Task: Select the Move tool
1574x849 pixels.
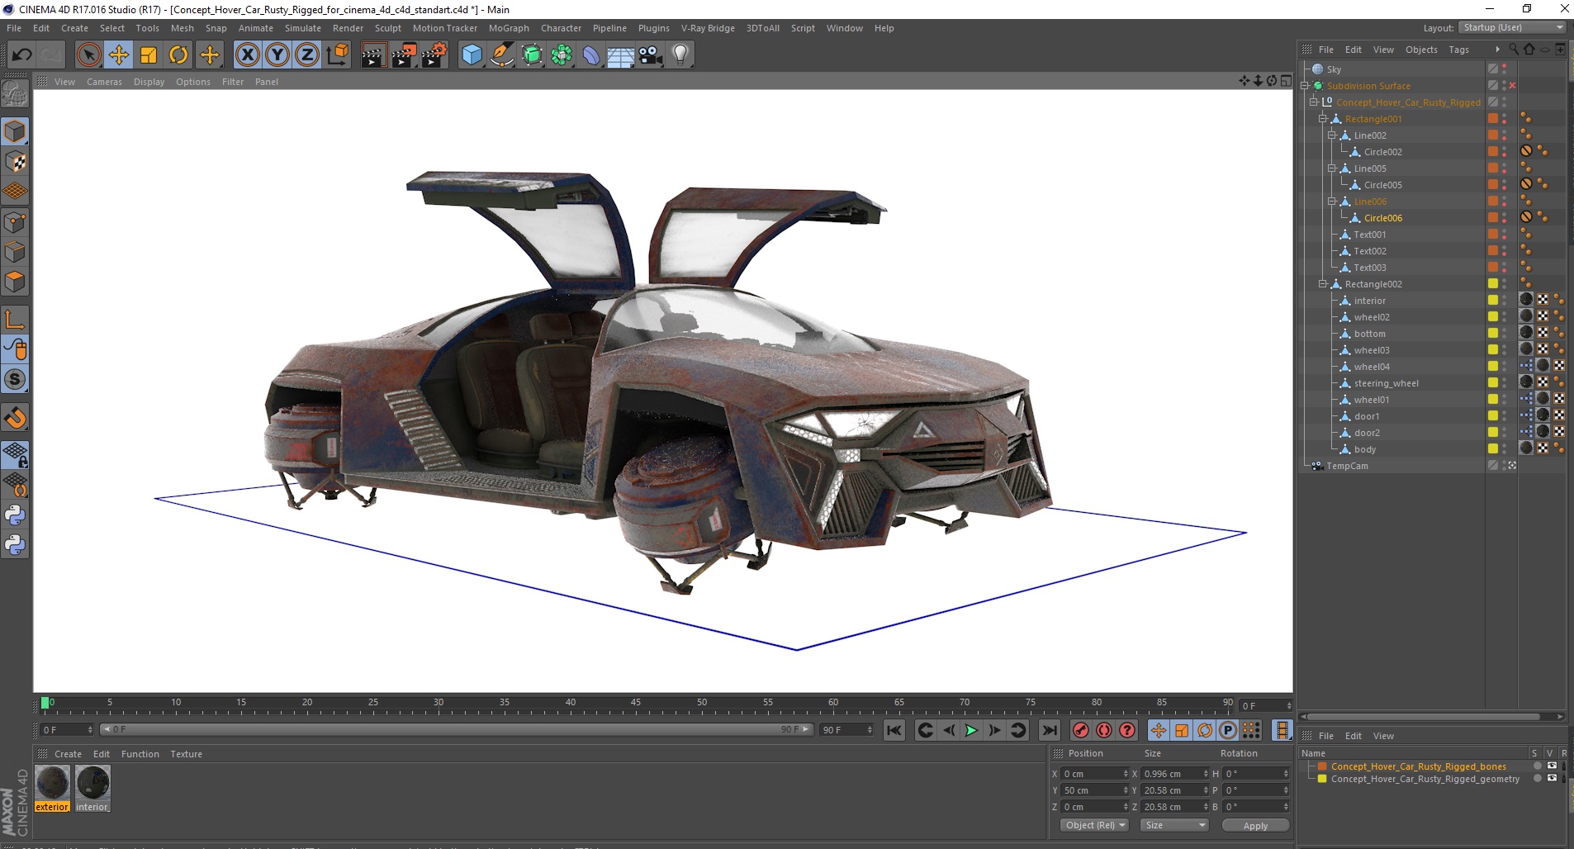Action: tap(118, 55)
